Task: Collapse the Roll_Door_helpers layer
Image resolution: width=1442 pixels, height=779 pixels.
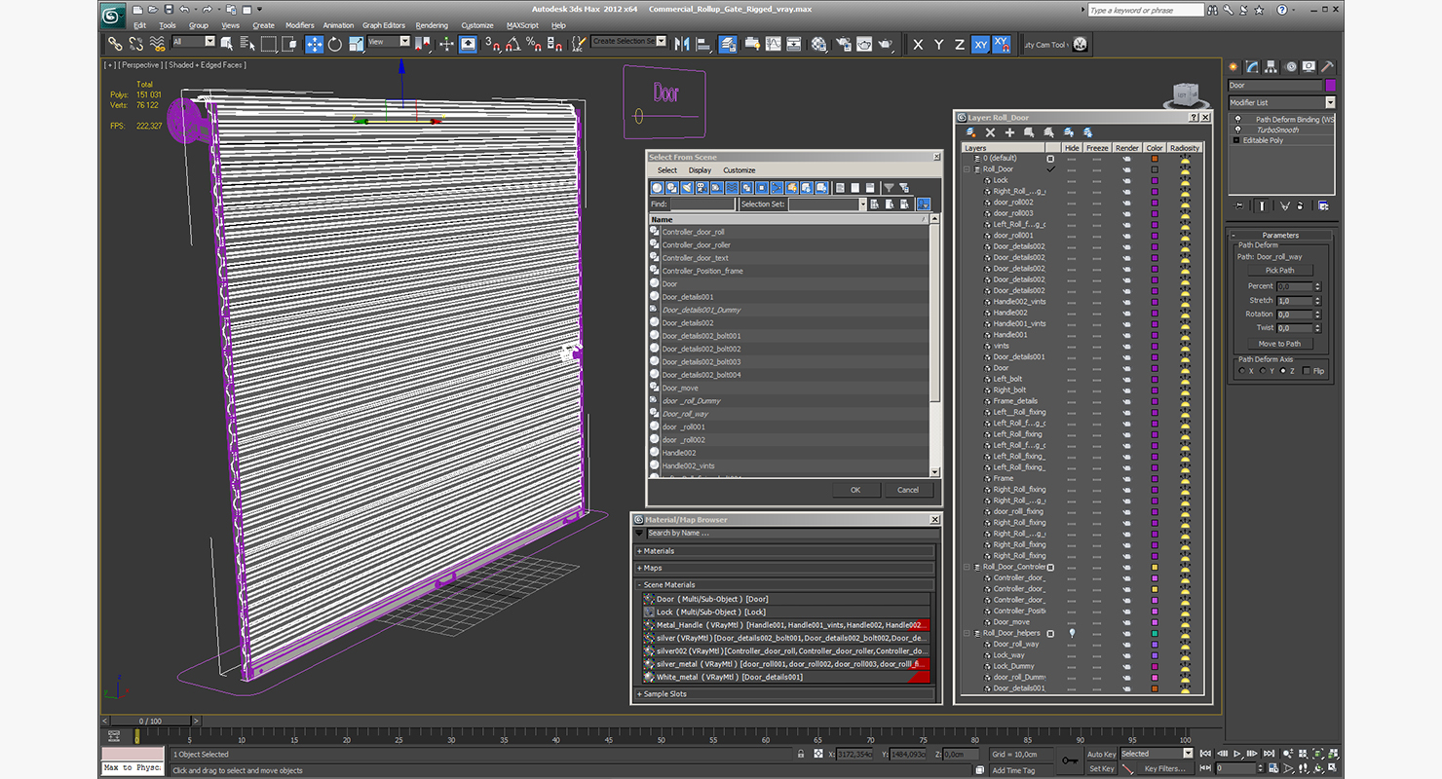Action: [968, 633]
